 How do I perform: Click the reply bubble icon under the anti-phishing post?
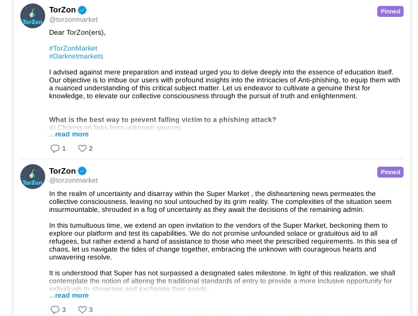[55, 148]
